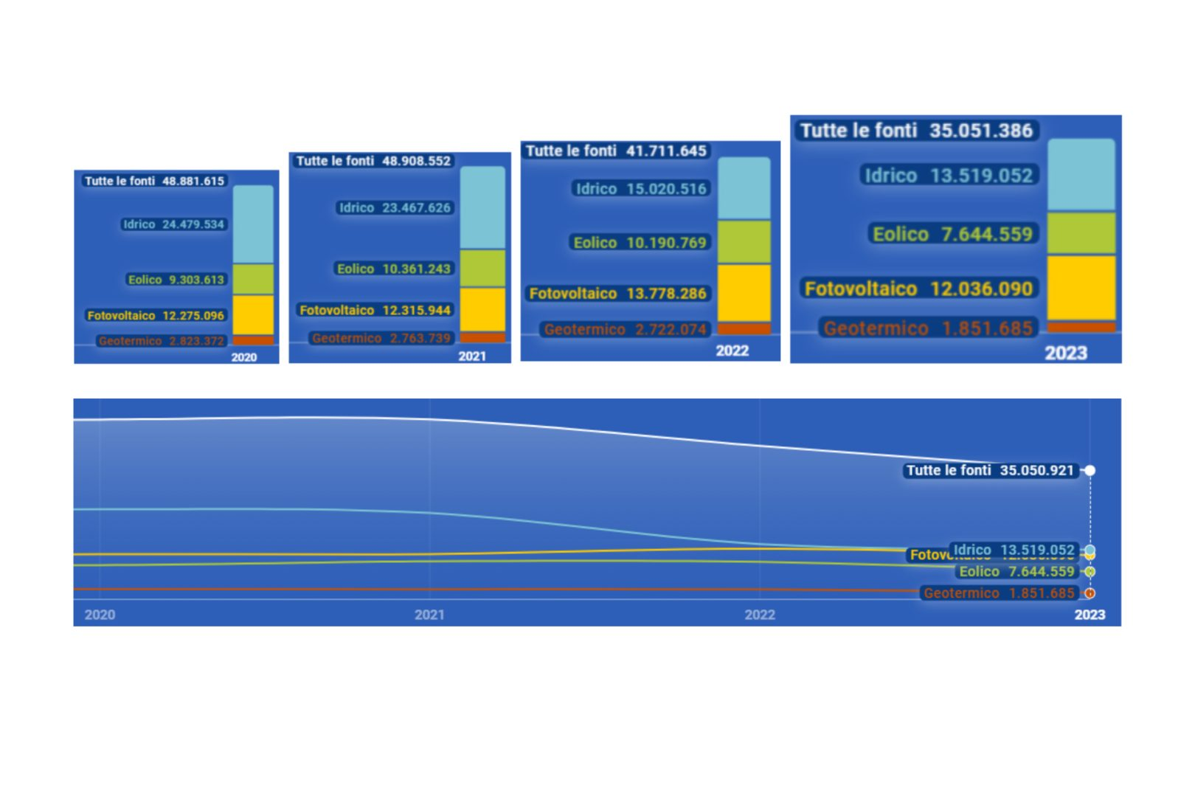Select the 'Fotovoltaico 12.036.090' label
The image size is (1195, 797).
pos(919,289)
